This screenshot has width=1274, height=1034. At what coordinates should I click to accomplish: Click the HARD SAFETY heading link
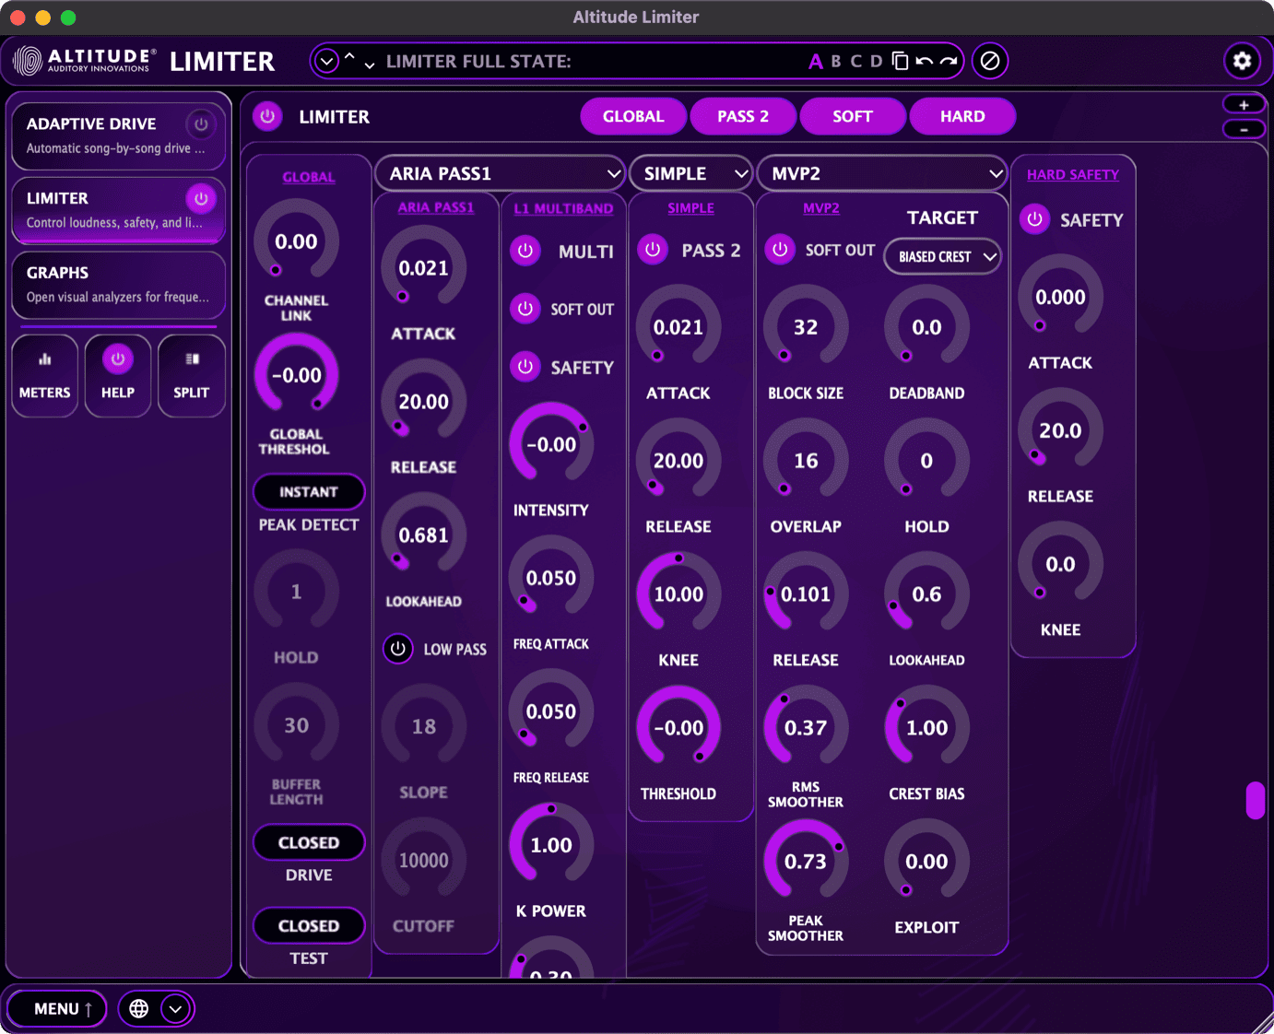[1073, 174]
